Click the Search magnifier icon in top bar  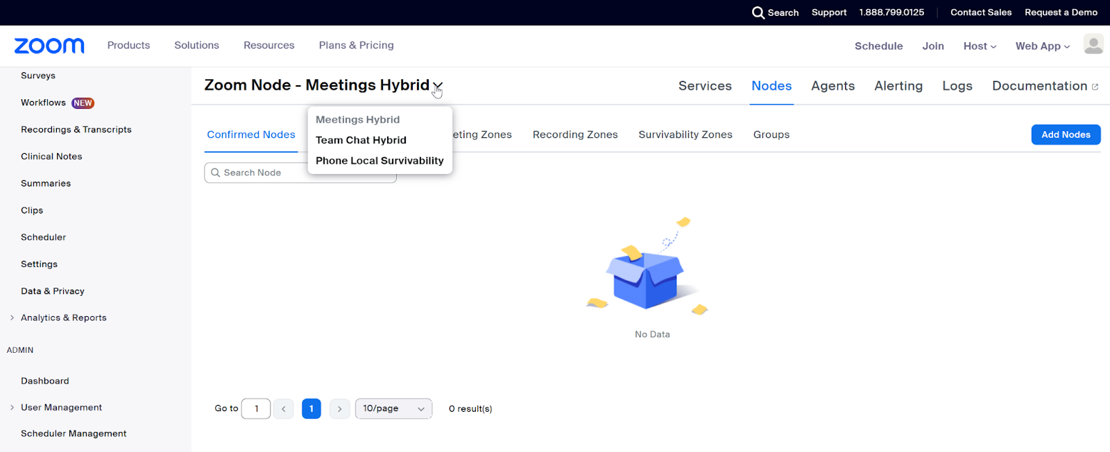point(758,12)
